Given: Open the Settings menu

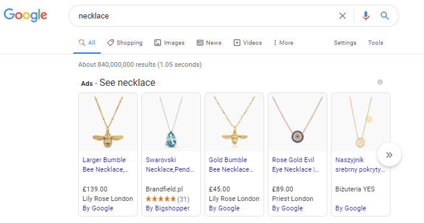Looking at the screenshot, I should 345,43.
